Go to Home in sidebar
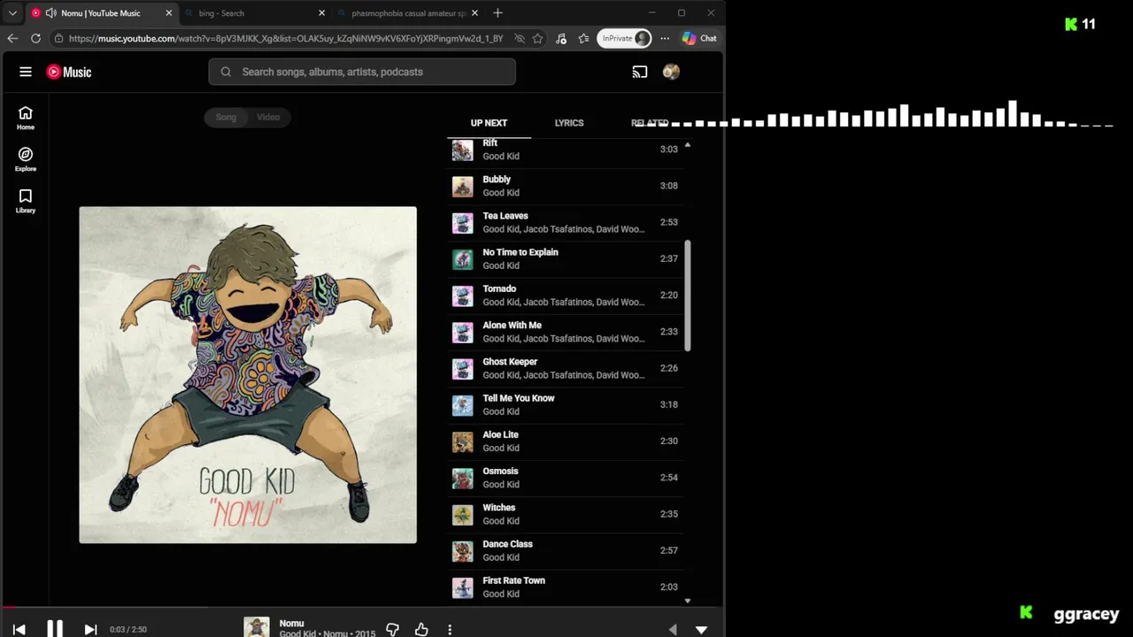This screenshot has width=1133, height=637. click(26, 118)
